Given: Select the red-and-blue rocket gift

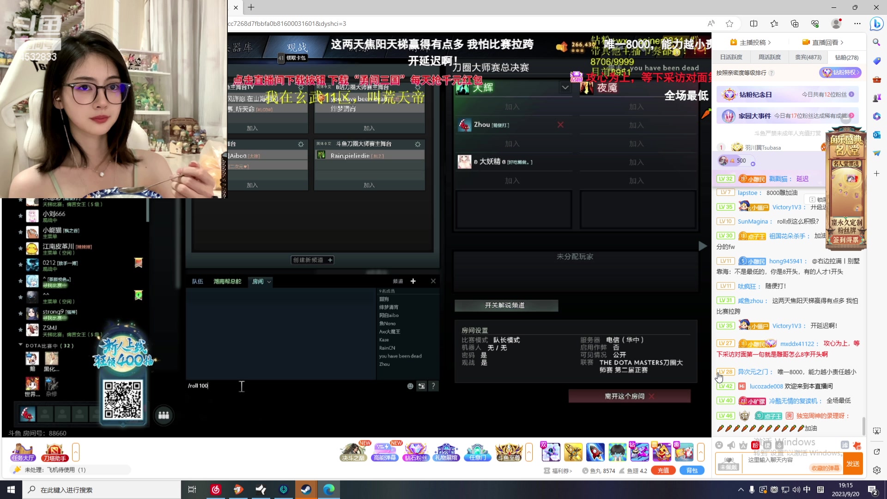Looking at the screenshot, I should click(595, 452).
